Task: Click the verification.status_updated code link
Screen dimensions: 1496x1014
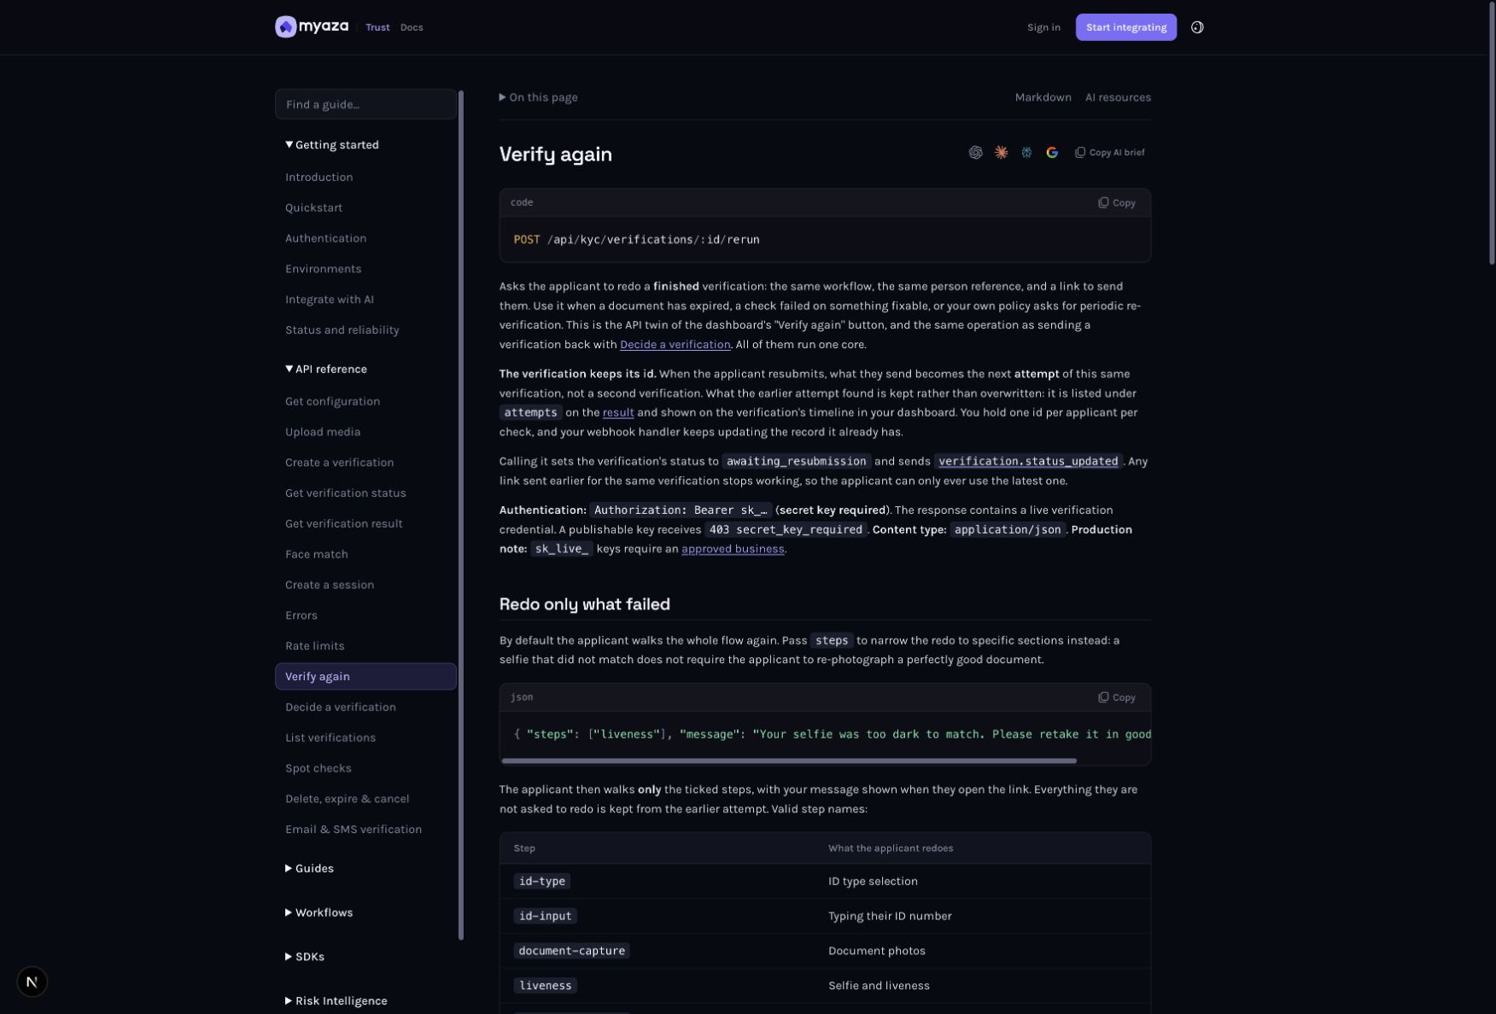Action: pyautogui.click(x=1028, y=462)
